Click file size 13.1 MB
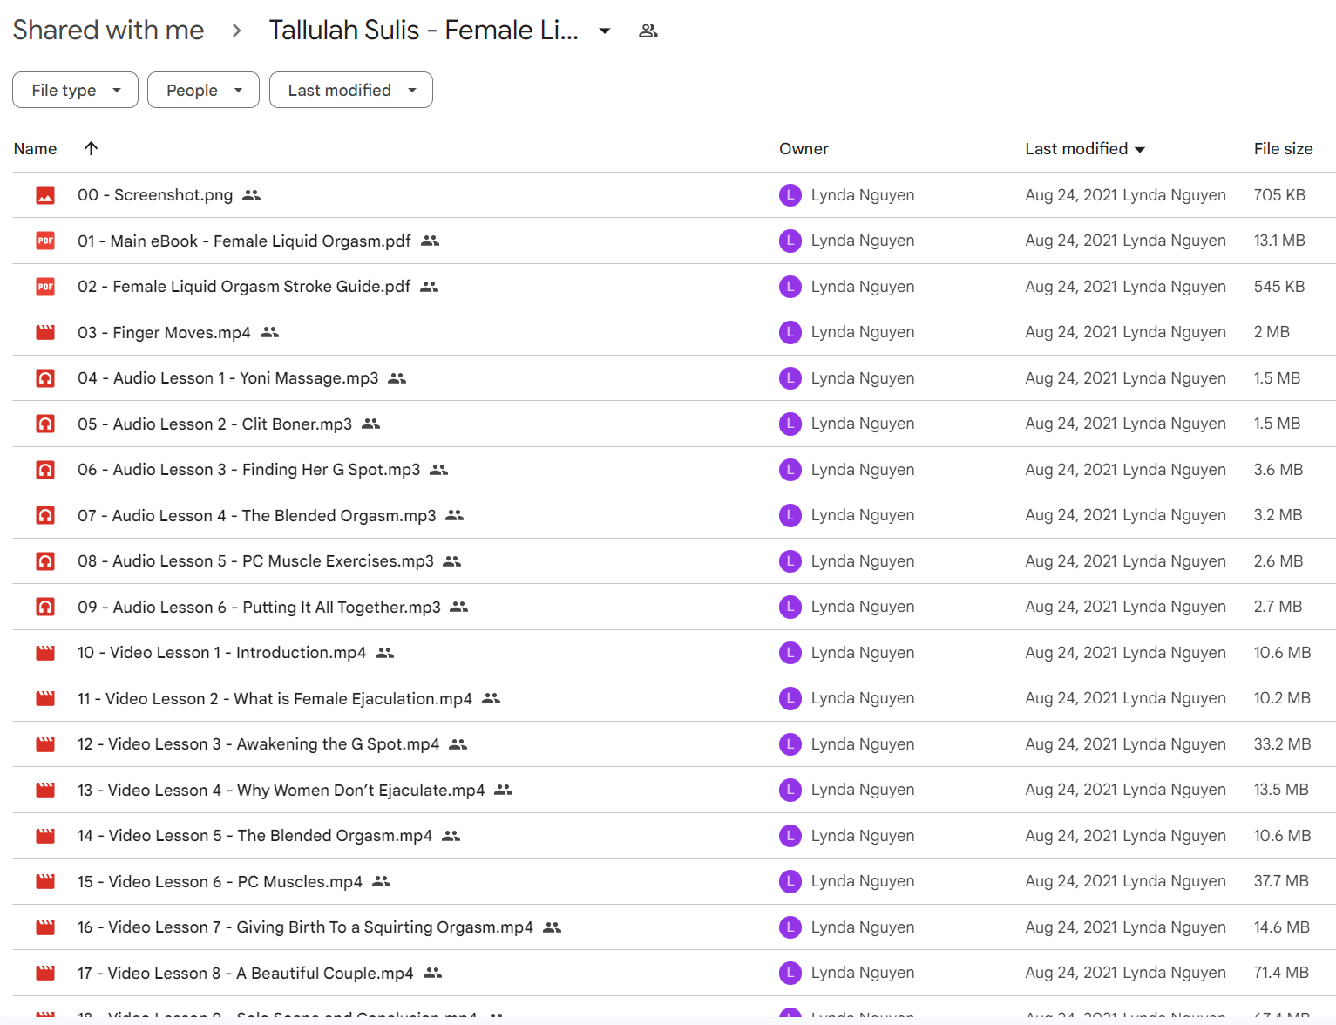This screenshot has height=1025, width=1336. pos(1279,241)
